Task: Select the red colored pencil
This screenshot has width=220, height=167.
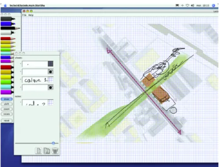Action: tap(8, 38)
